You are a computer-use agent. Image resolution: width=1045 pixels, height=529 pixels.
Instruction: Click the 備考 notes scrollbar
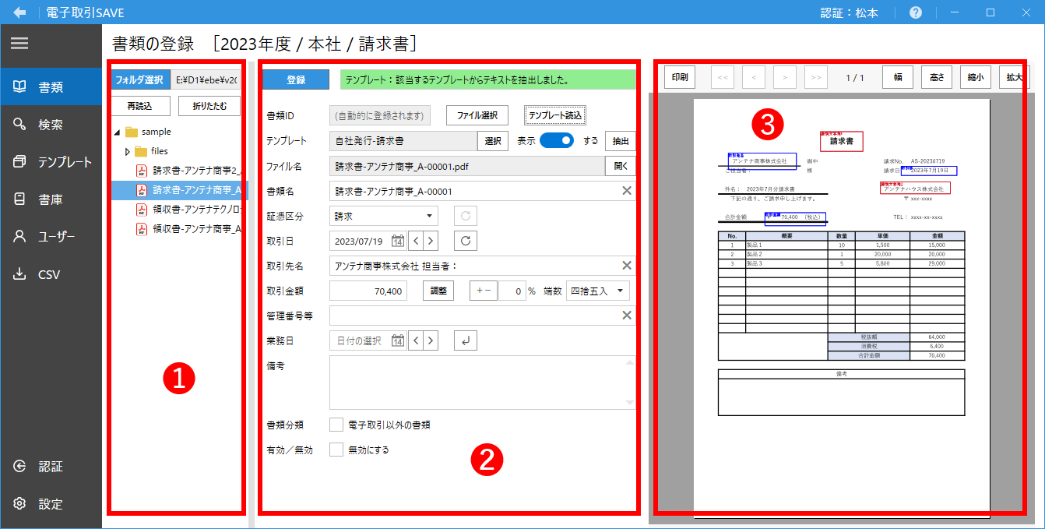coord(630,383)
